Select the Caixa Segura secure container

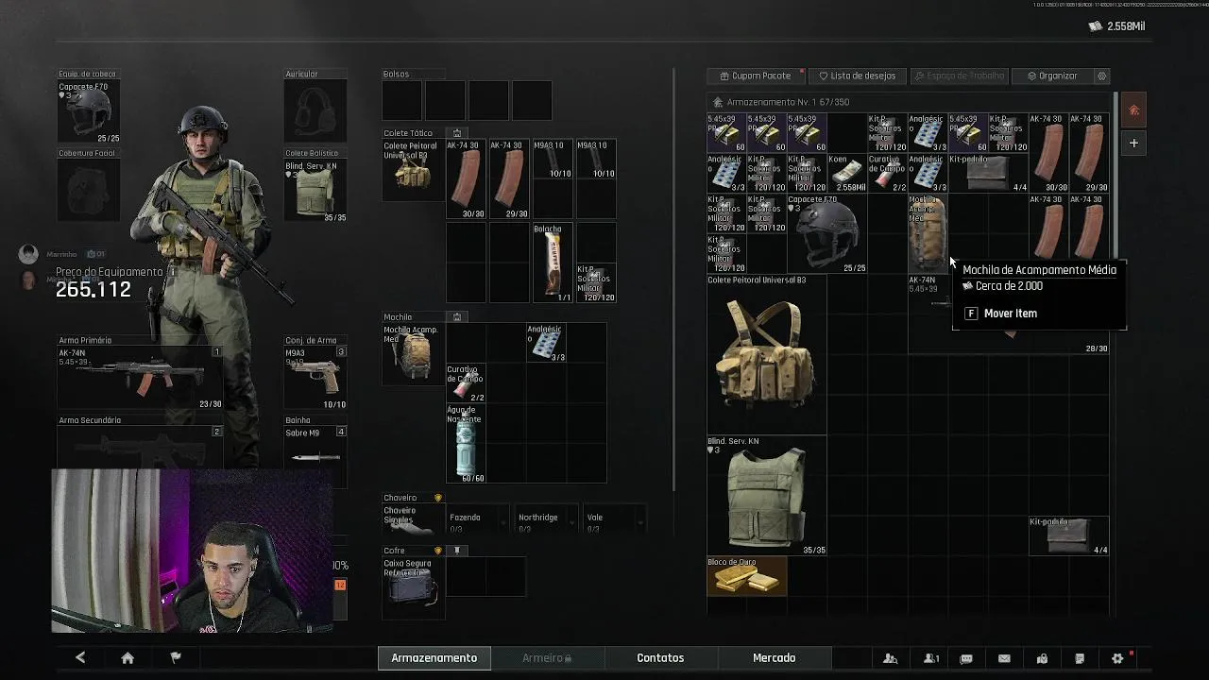tap(413, 587)
